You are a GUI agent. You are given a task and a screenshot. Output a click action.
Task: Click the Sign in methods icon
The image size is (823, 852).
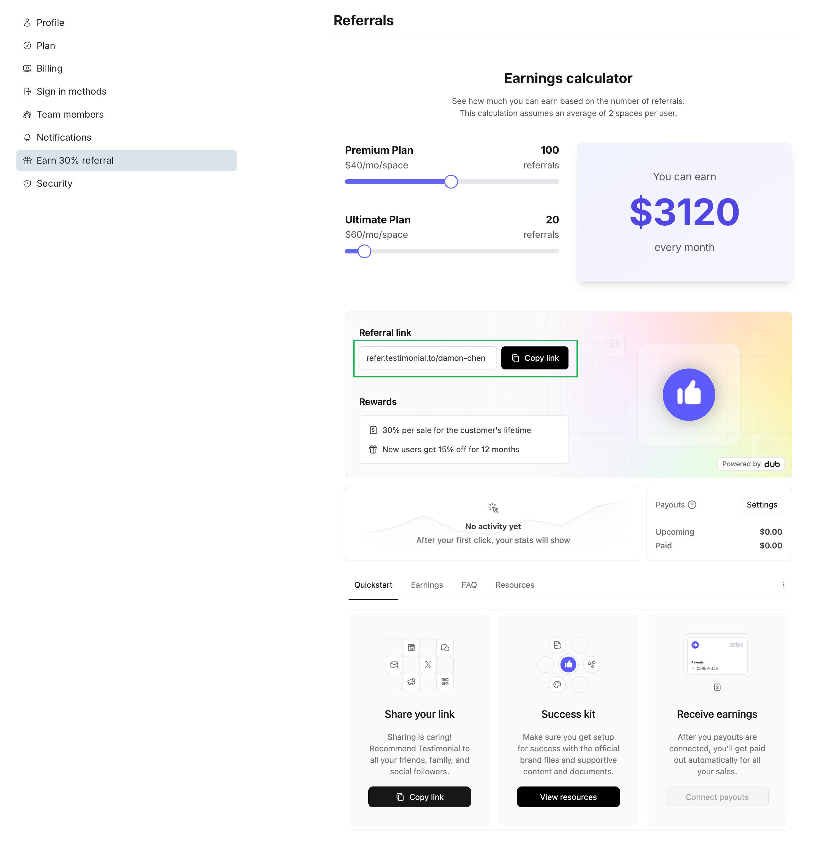click(27, 91)
